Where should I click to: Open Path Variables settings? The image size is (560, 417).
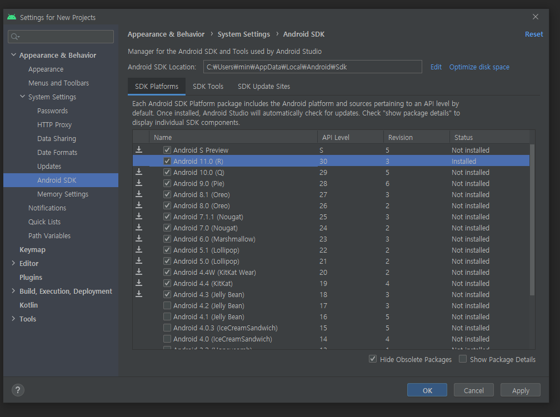(49, 235)
